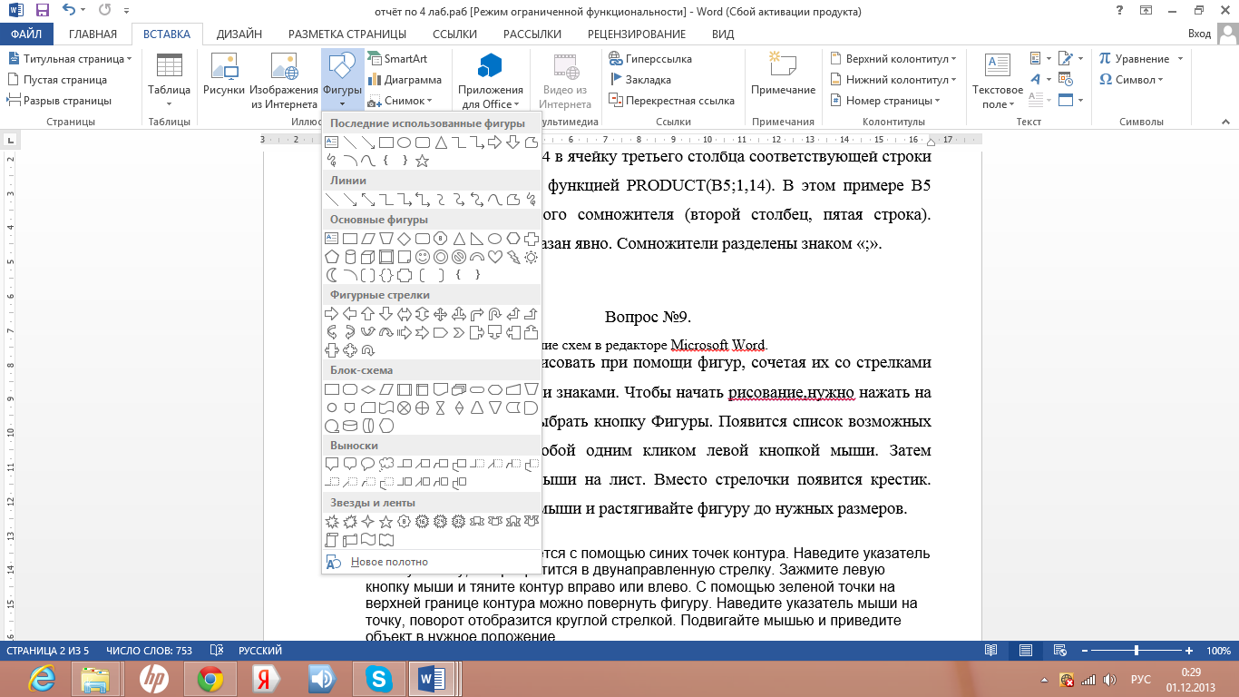The image size is (1239, 697).
Task: Expand the Таблица dropdown
Action: point(169,80)
